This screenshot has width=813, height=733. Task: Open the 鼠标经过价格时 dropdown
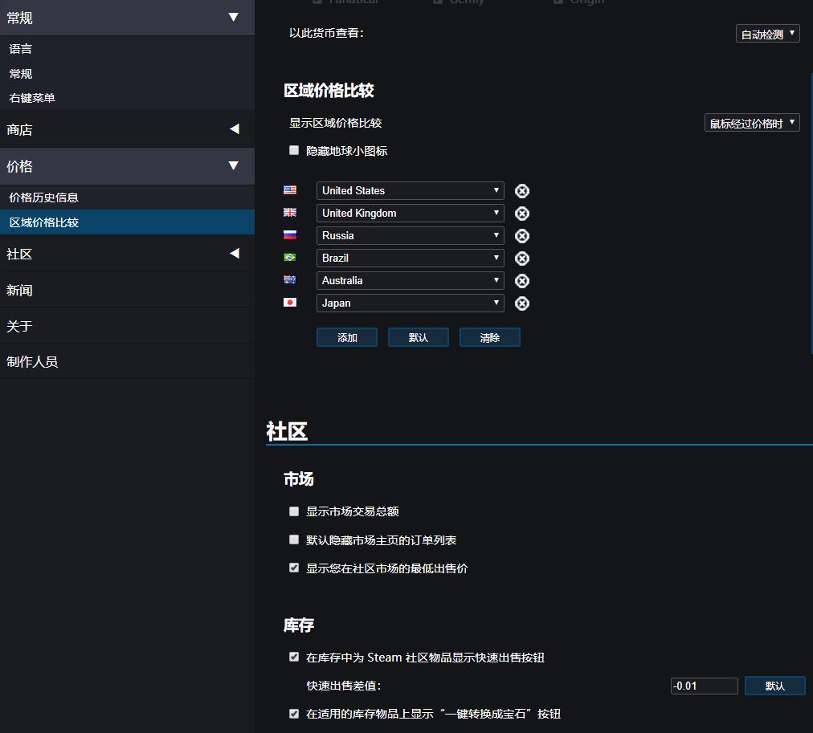752,122
